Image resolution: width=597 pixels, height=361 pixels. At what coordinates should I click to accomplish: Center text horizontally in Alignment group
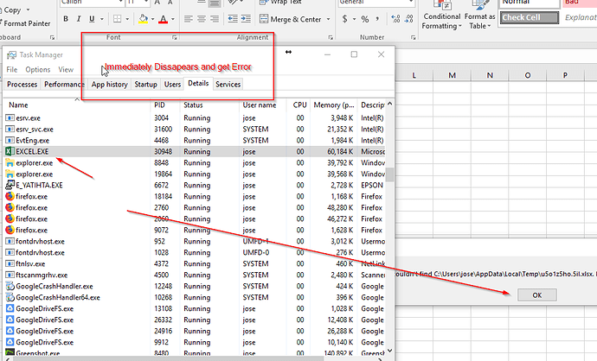202,19
